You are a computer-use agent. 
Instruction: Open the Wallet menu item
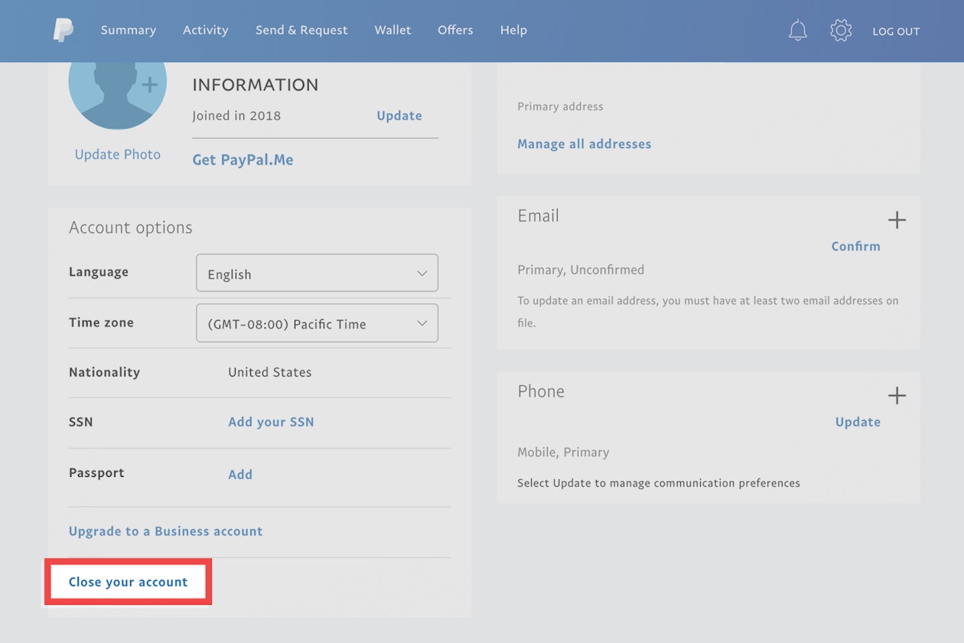pos(392,30)
